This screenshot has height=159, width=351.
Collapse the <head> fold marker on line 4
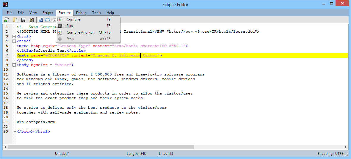[14, 41]
